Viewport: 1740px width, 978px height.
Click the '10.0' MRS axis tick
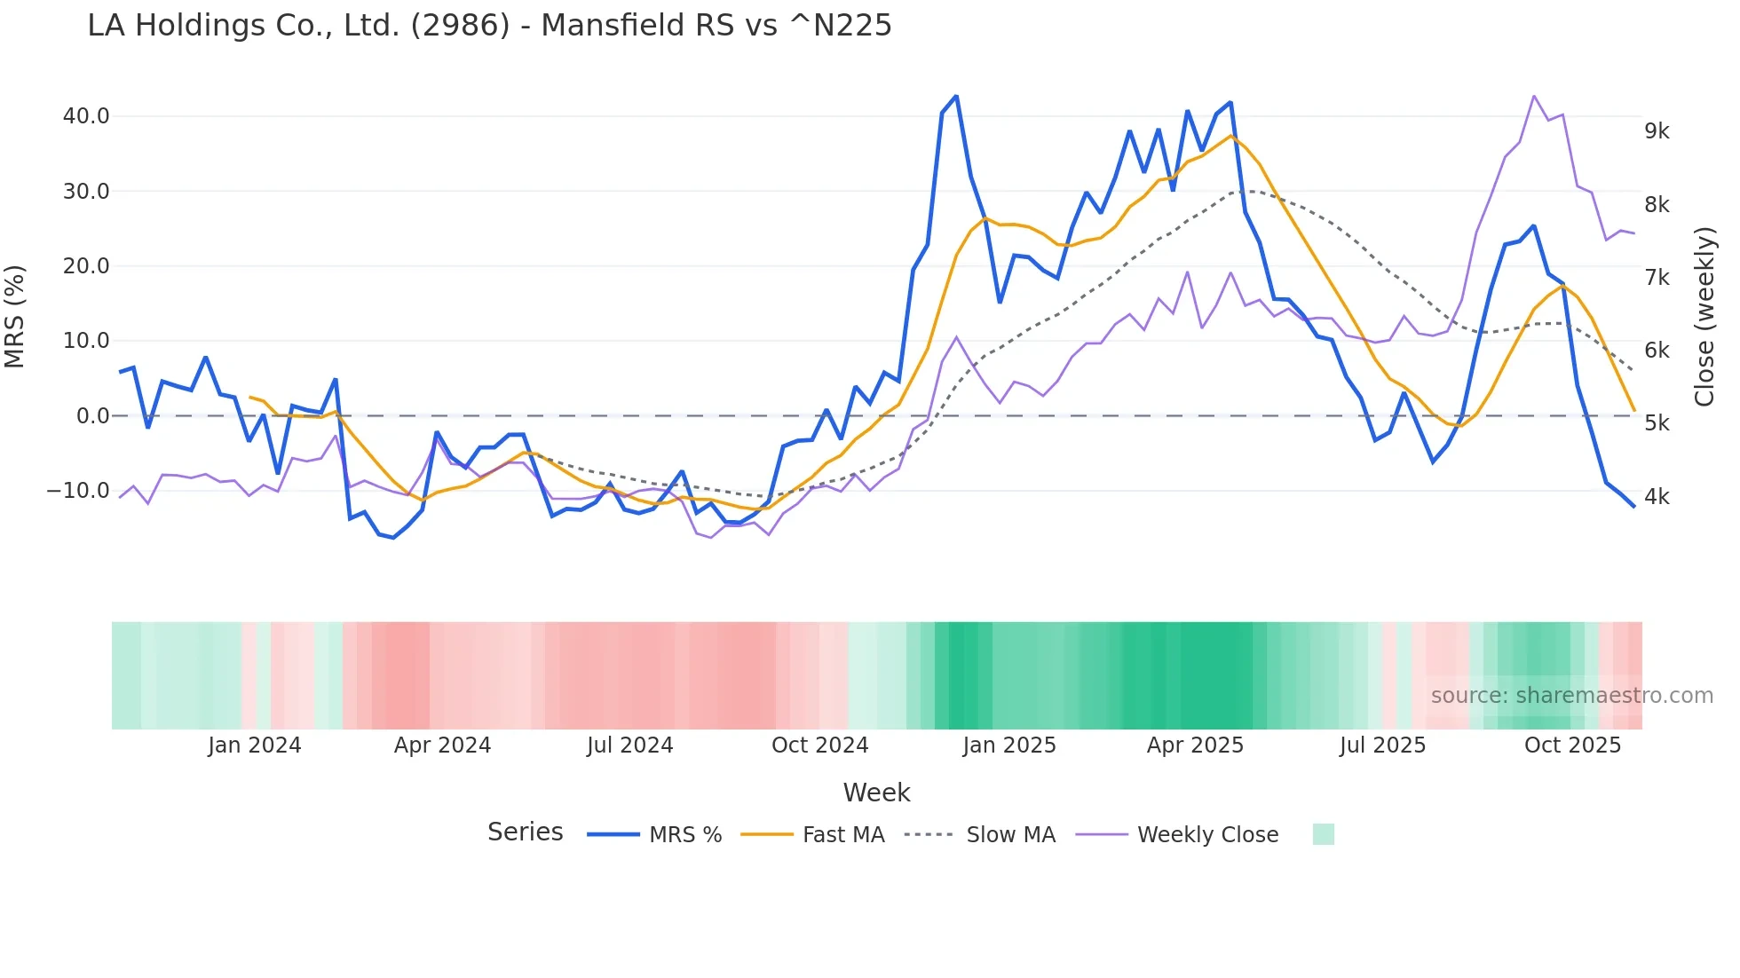point(86,341)
